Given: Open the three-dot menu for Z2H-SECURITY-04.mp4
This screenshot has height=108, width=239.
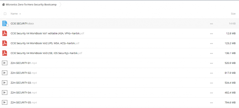Looking at the screenshot, I should click(x=212, y=93).
